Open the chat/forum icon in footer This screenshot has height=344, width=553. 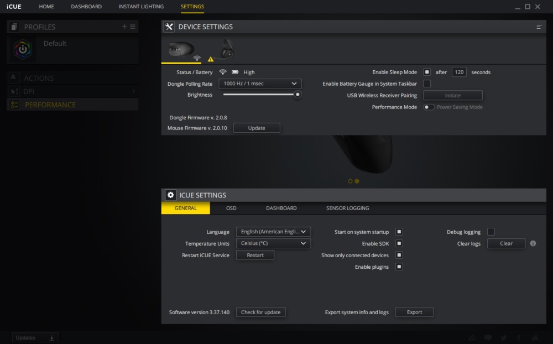(488, 338)
